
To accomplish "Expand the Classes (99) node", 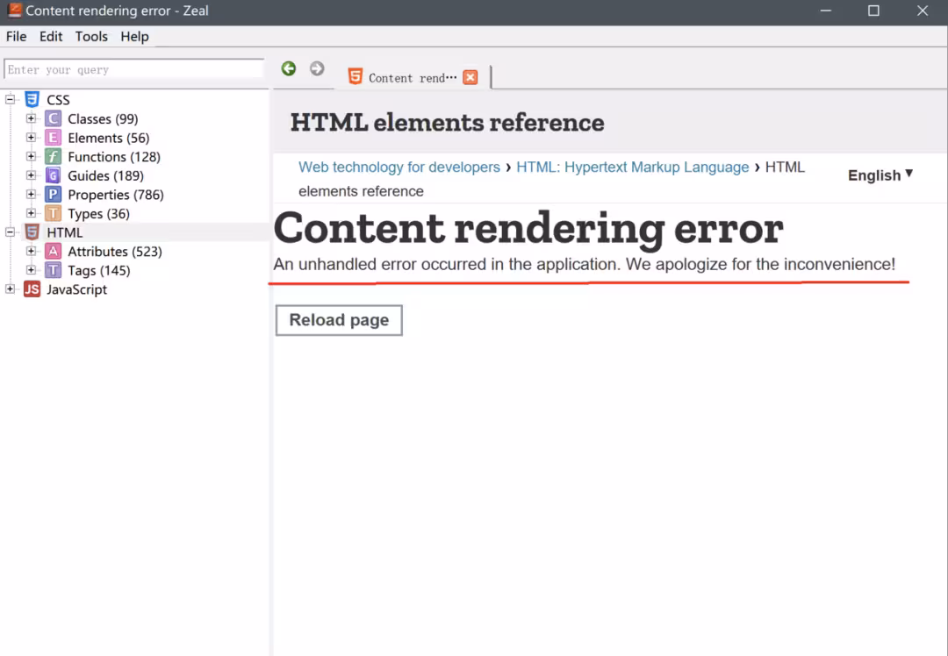I will [x=31, y=119].
